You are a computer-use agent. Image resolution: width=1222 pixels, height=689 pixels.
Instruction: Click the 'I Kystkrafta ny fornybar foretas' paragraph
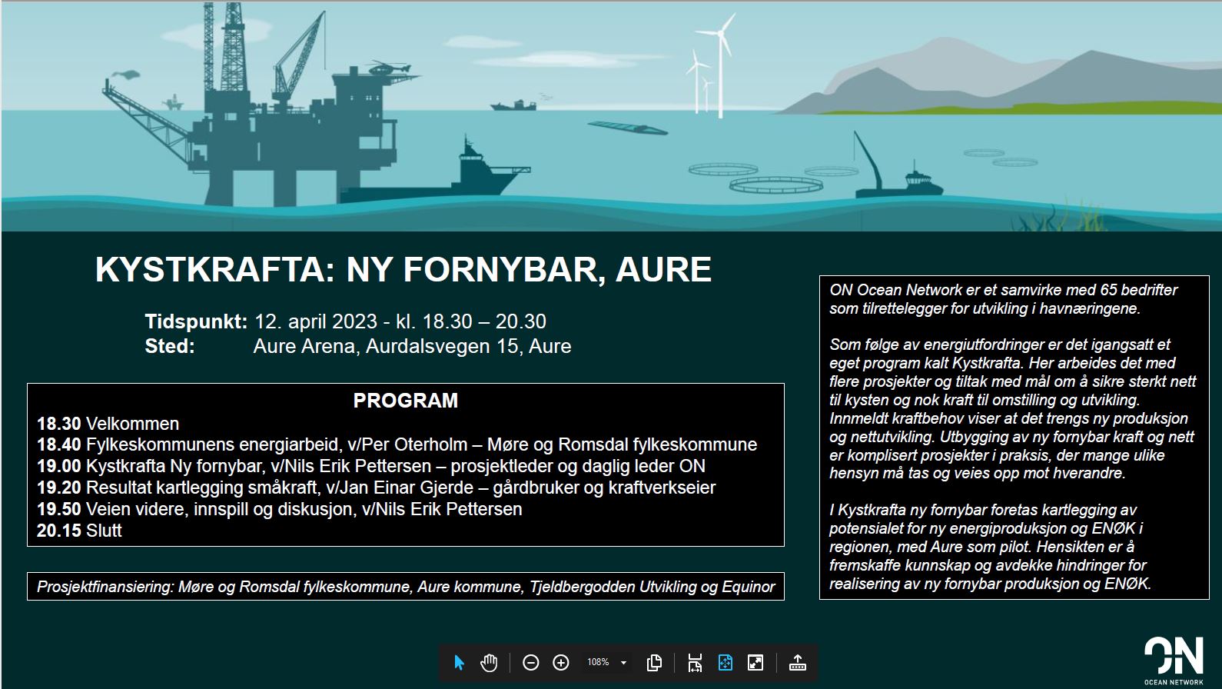click(991, 547)
